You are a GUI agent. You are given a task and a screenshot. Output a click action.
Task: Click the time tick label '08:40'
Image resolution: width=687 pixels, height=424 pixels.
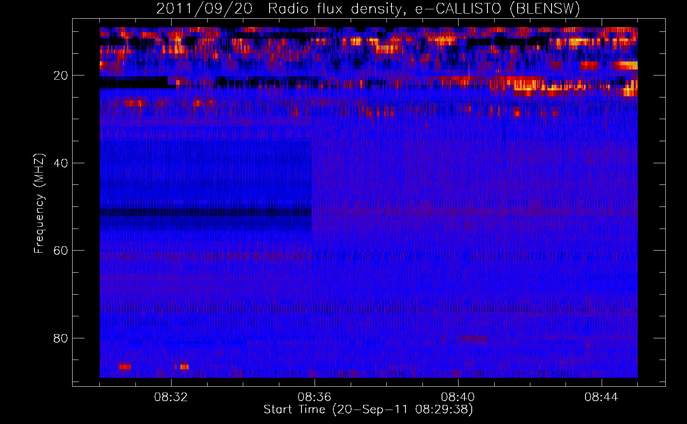tap(458, 397)
